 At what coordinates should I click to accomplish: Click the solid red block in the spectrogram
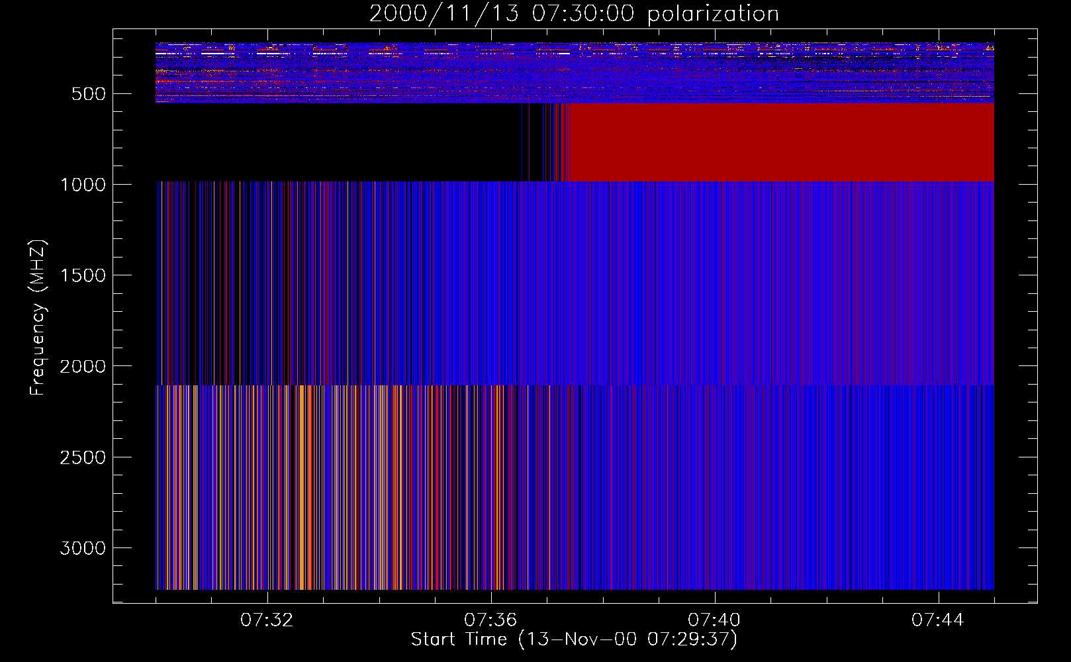point(780,142)
